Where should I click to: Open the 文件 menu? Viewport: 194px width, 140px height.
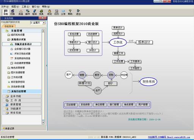click(5, 6)
